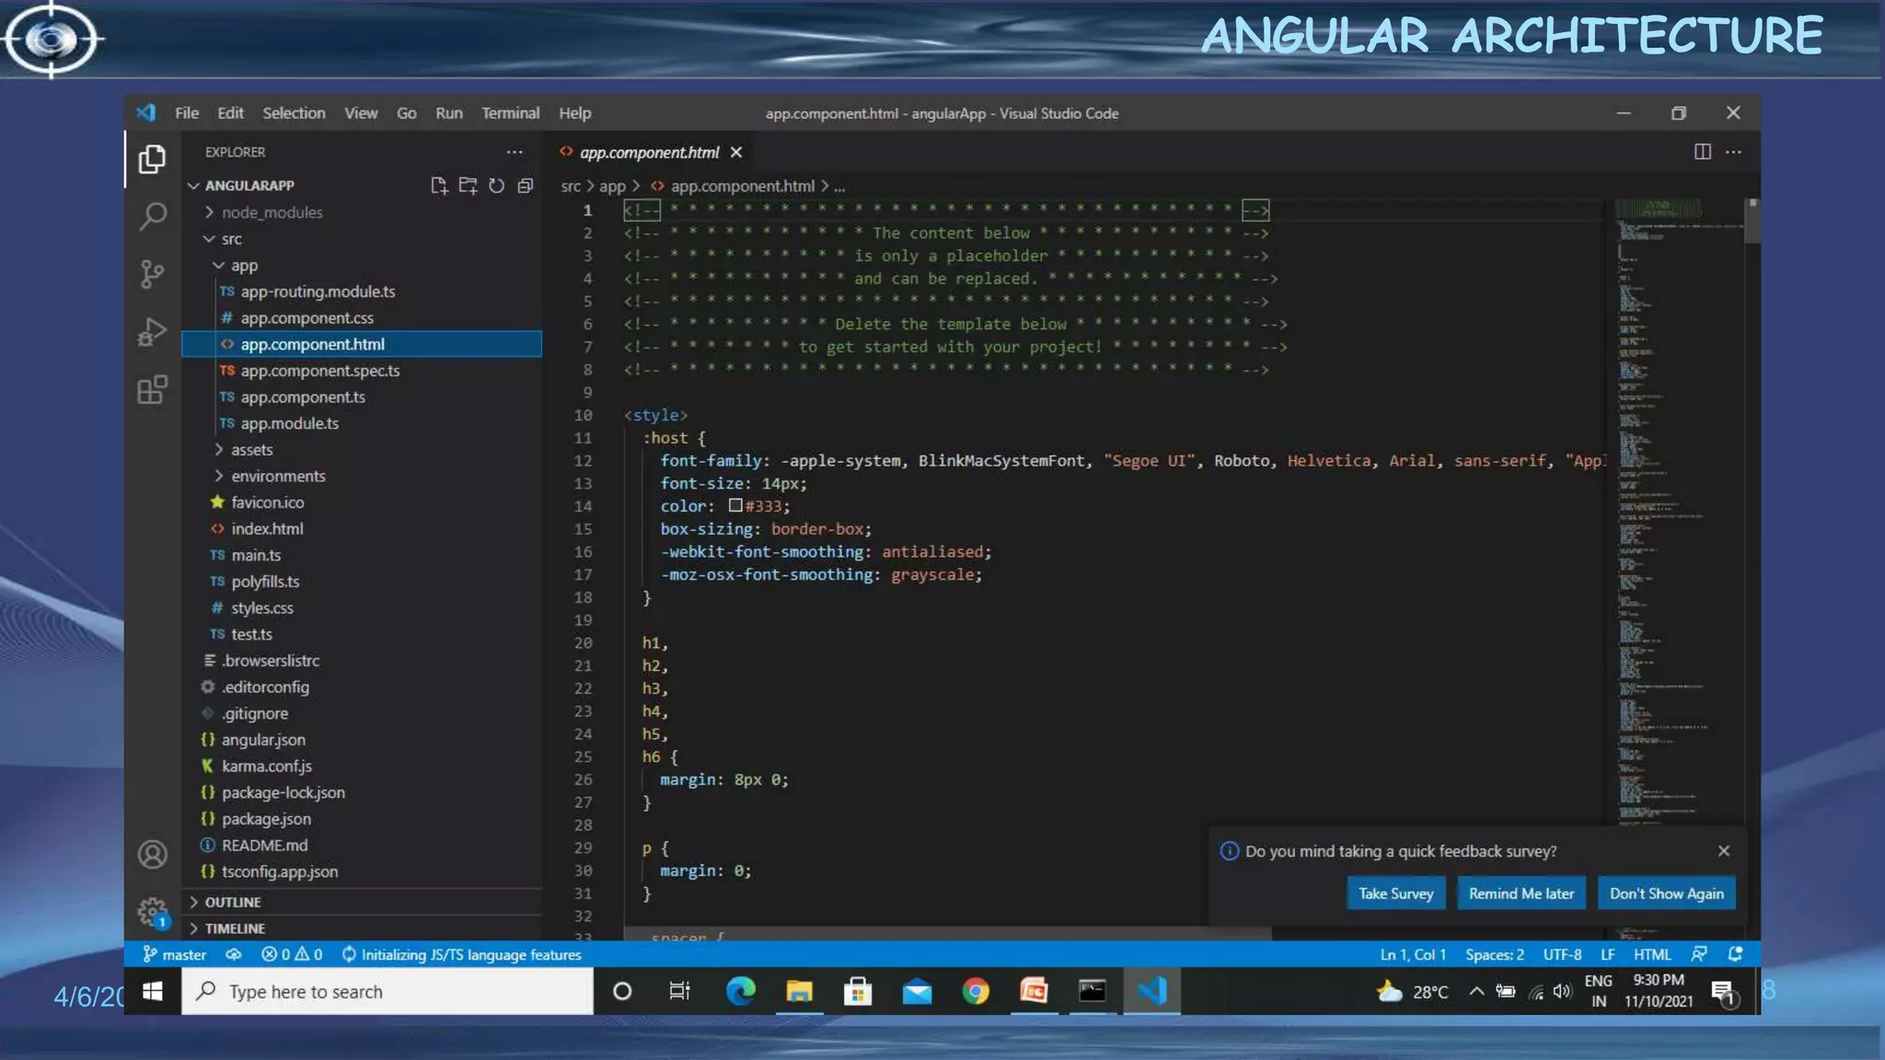
Task: Open the Windows Start menu
Action: (153, 991)
